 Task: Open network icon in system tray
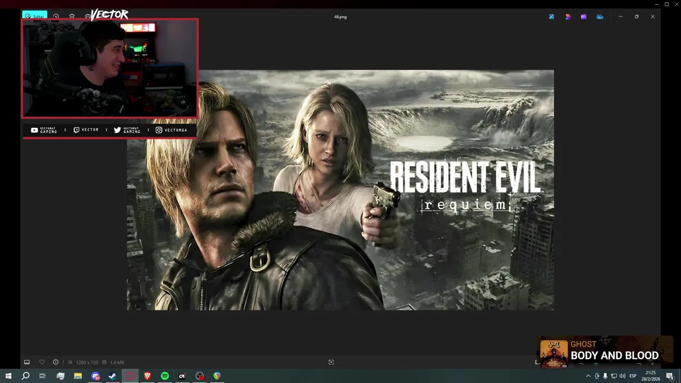click(x=613, y=376)
